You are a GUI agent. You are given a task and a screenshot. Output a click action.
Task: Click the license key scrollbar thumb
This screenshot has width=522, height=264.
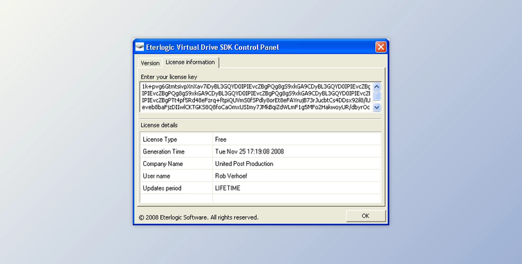pyautogui.click(x=377, y=96)
